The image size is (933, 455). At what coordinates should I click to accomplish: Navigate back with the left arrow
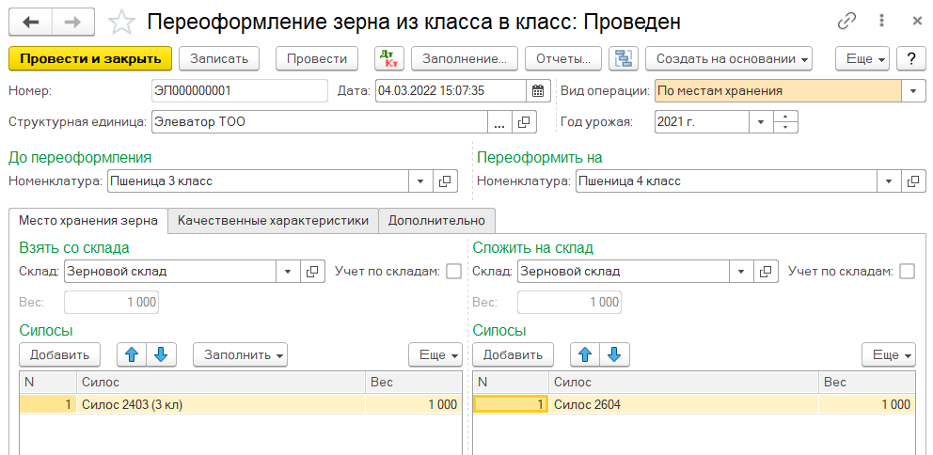tap(31, 22)
